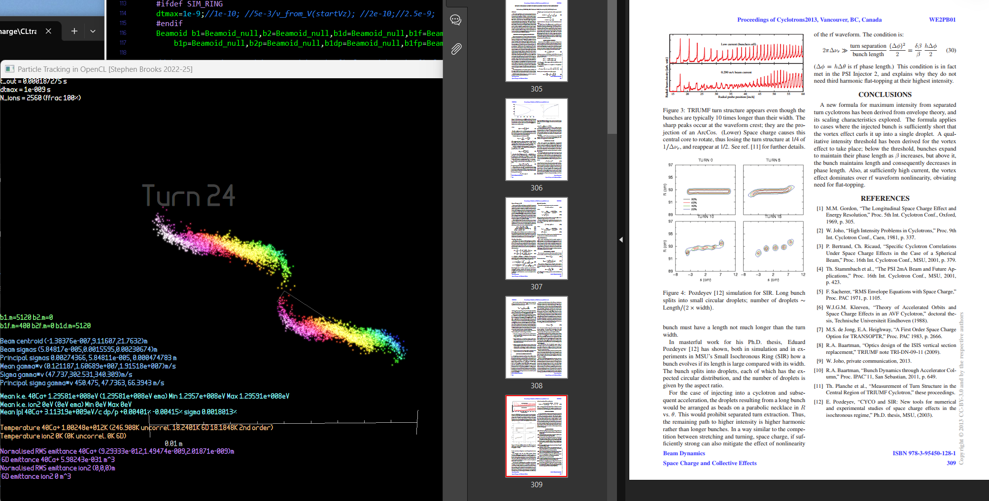This screenshot has height=501, width=989.
Task: Open the attachments paperclip panel
Action: pyautogui.click(x=456, y=49)
